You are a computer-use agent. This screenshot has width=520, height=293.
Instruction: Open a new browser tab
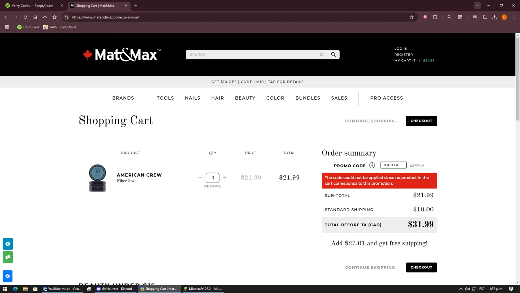pyautogui.click(x=136, y=6)
